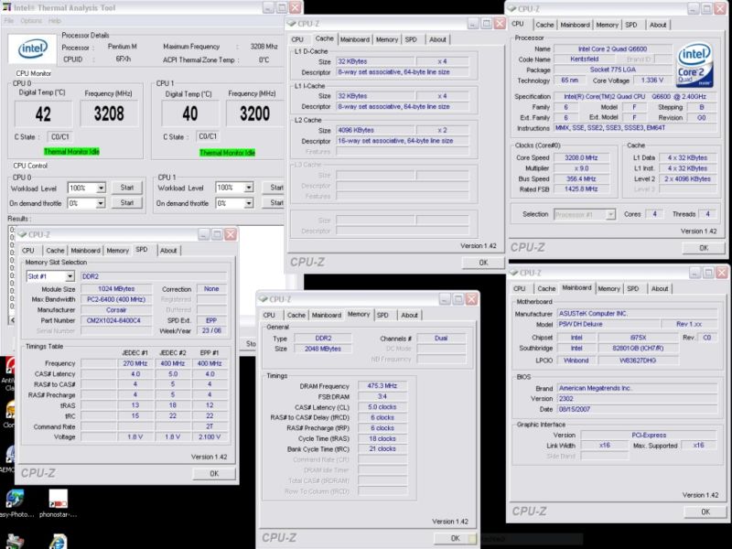Click the Intel logo in Thermal Analysis Tool
This screenshot has width=732, height=549.
coord(33,49)
